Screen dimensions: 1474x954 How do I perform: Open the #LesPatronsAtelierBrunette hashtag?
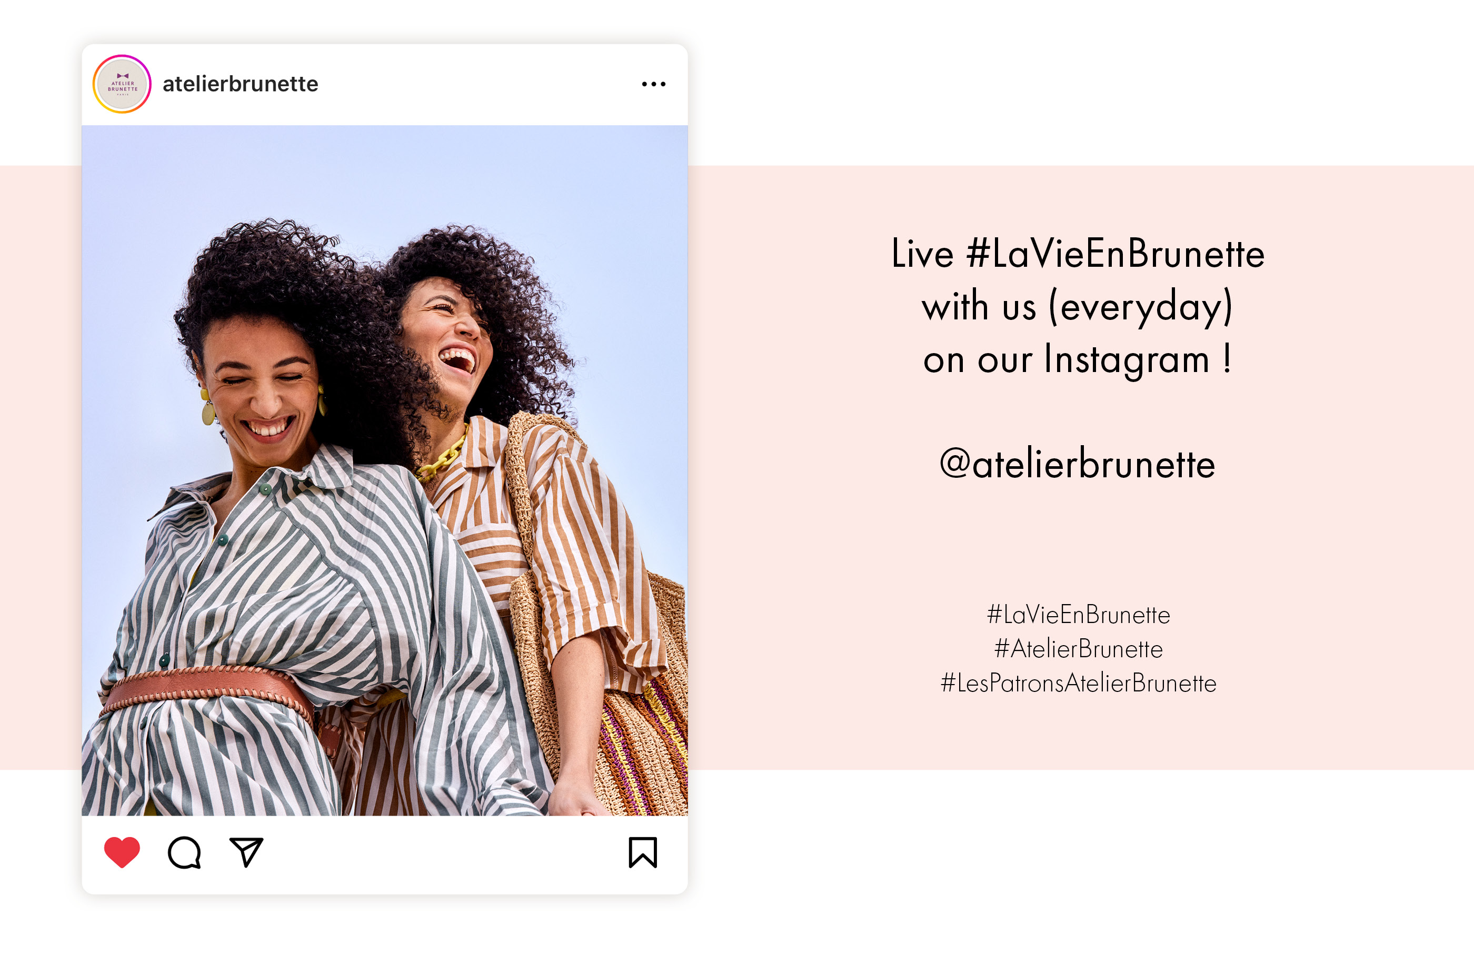1078,683
